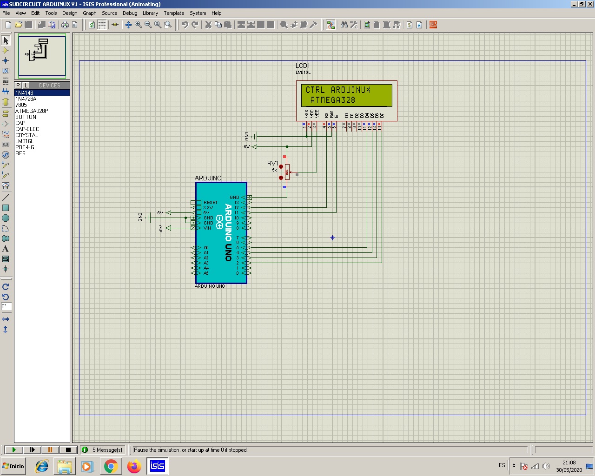The width and height of the screenshot is (595, 476).
Task: Click the Print design toolbar icon
Action: pyautogui.click(x=65, y=25)
